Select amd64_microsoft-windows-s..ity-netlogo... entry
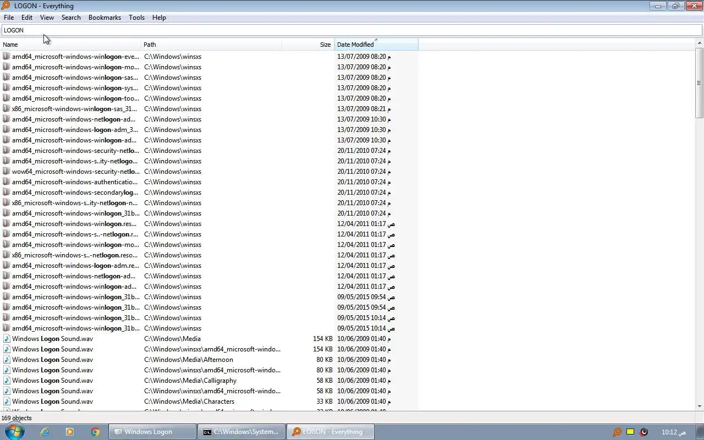This screenshot has width=704, height=440. 75,161
